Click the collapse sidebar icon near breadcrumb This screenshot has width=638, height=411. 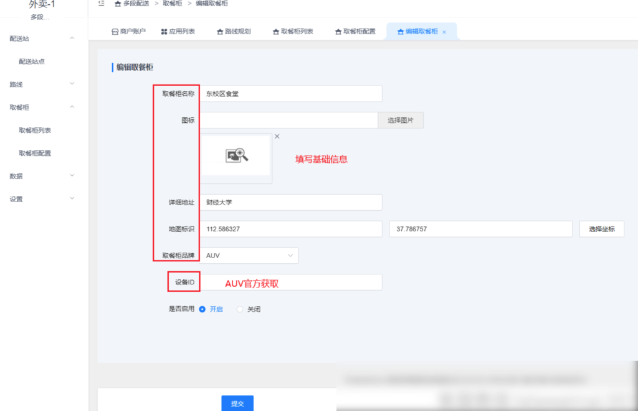(100, 4)
